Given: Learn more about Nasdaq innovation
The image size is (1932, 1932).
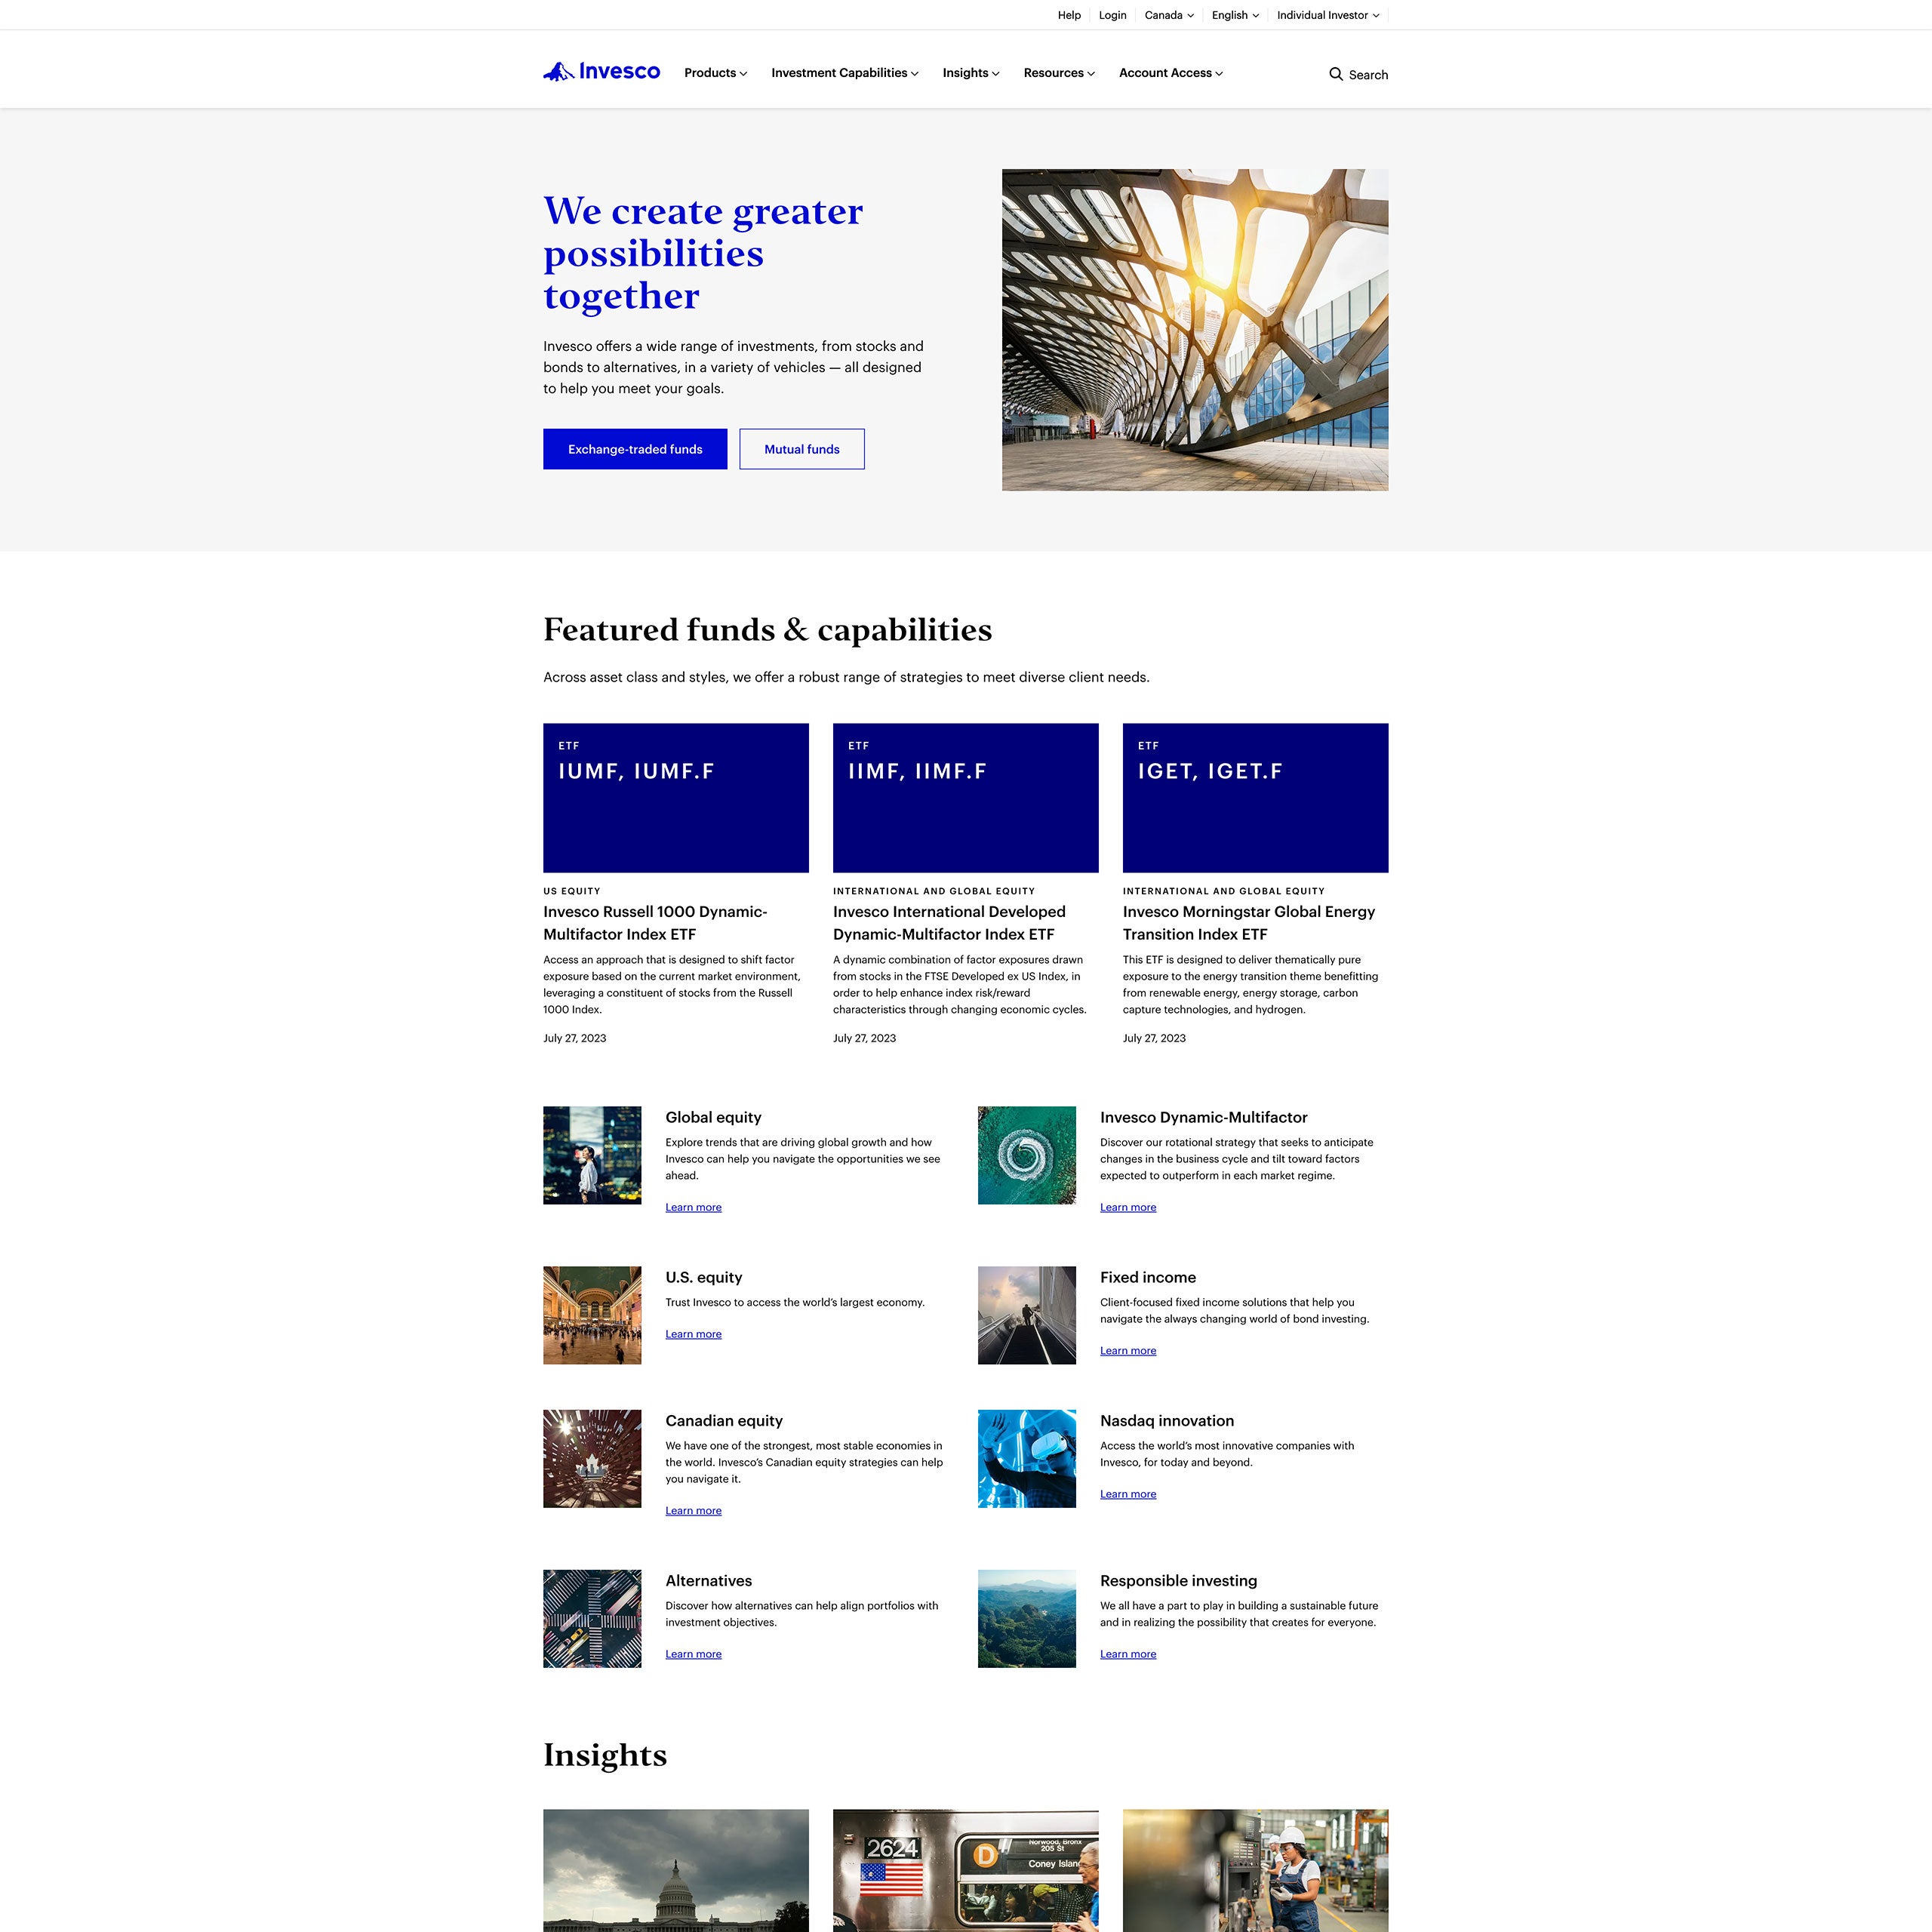Looking at the screenshot, I should tap(1128, 1494).
